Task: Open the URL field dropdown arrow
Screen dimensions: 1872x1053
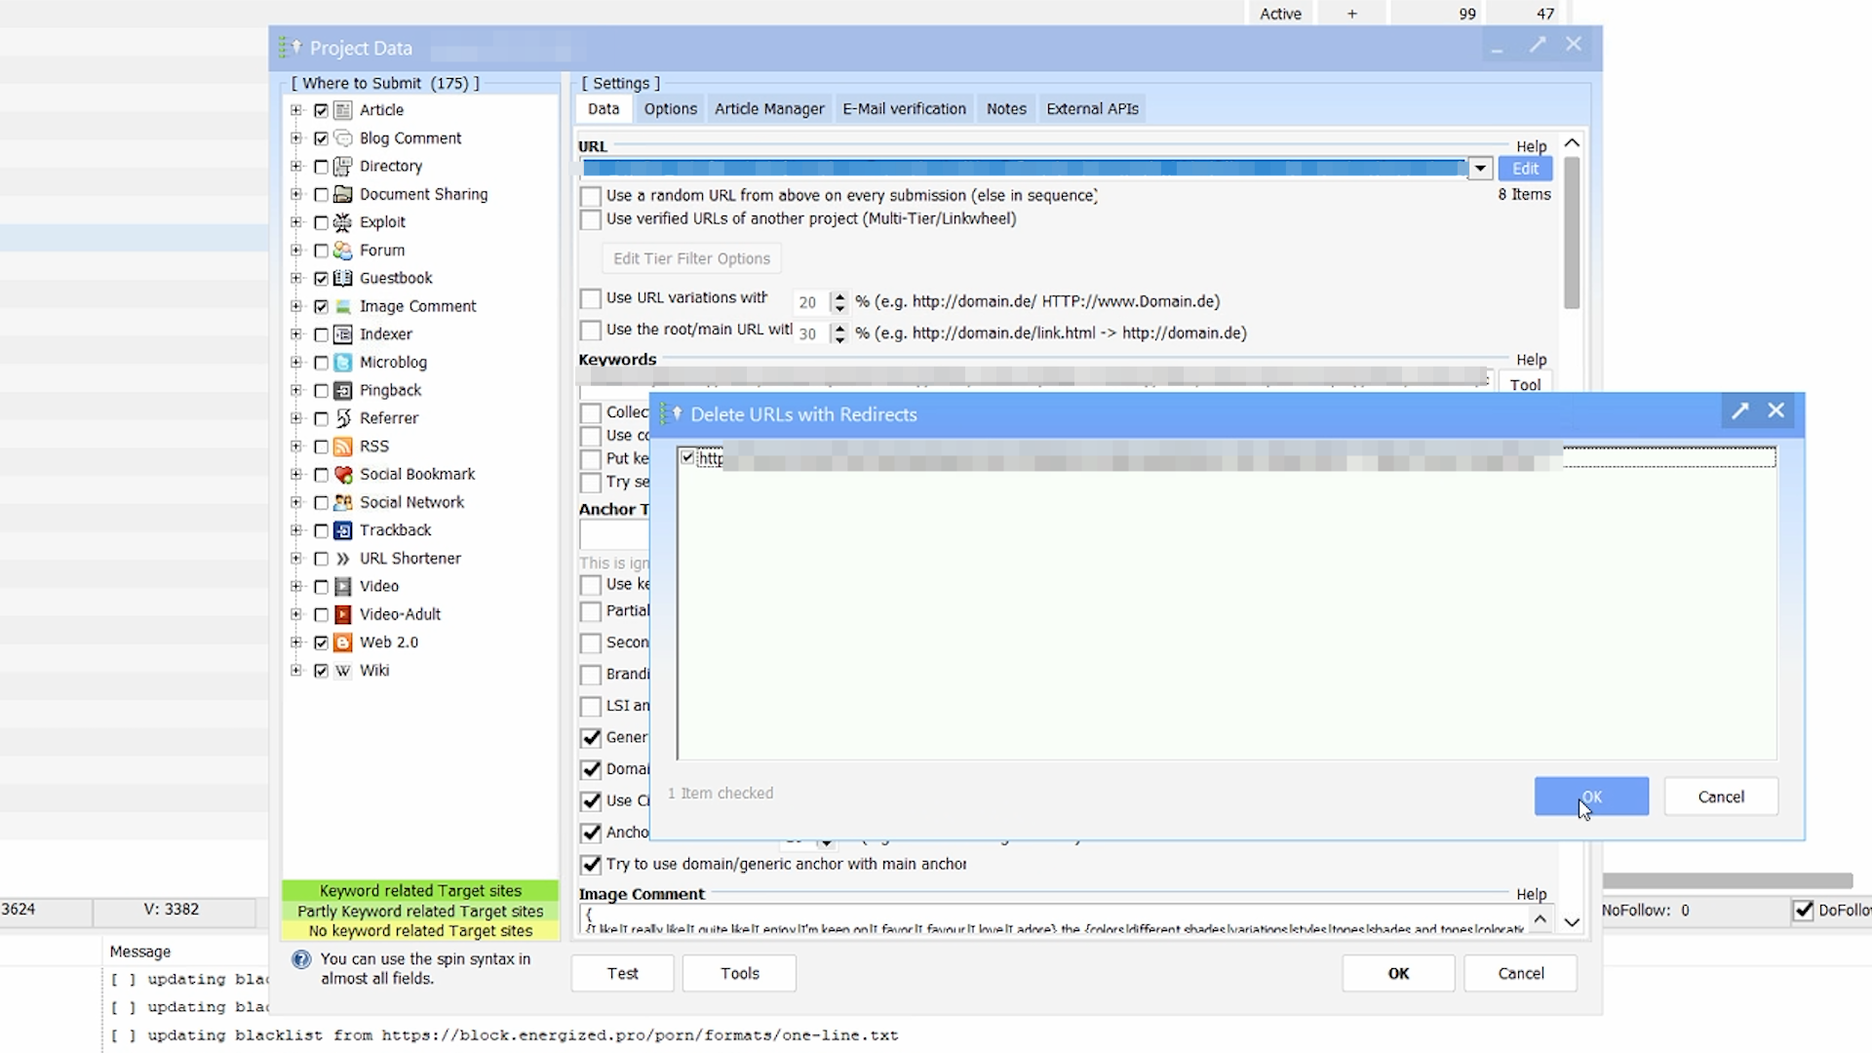Action: point(1480,169)
